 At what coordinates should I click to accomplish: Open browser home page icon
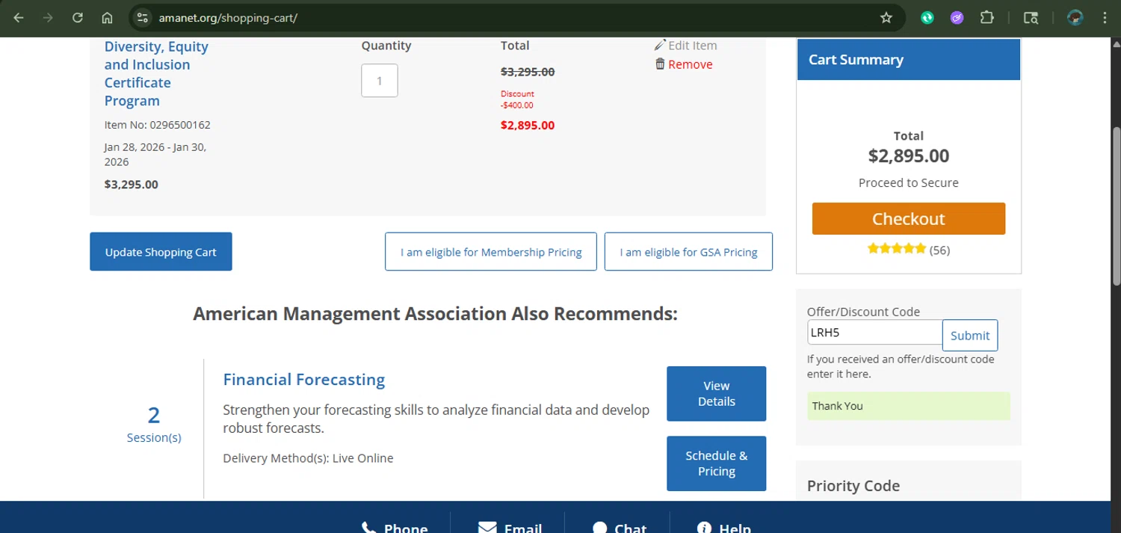(x=107, y=18)
